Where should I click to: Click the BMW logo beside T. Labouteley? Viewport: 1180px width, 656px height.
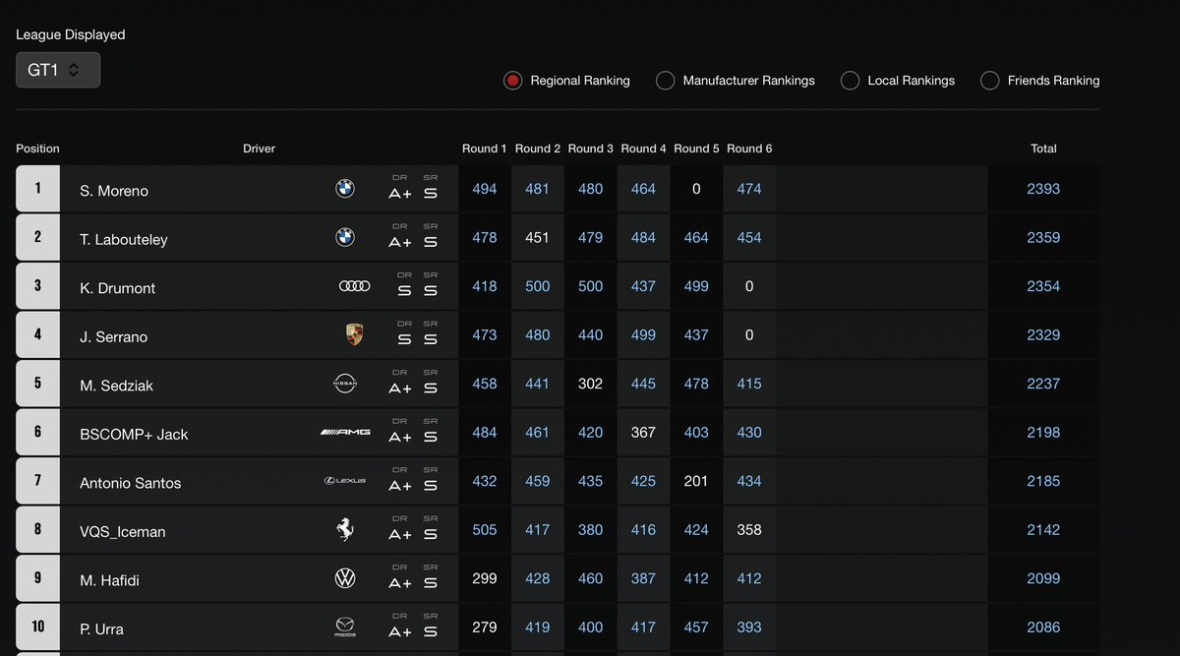pos(344,237)
